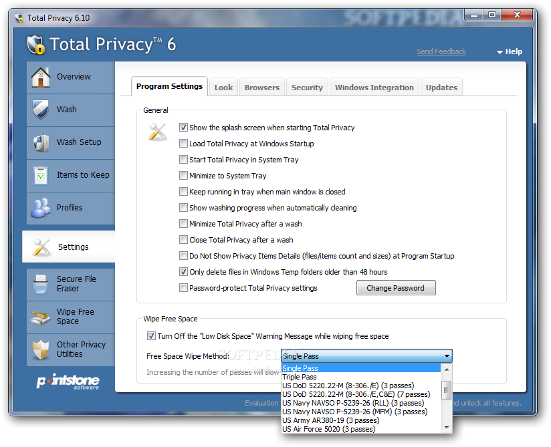Open the Browsers tab
Screen dimensions: 551x447
[x=262, y=88]
